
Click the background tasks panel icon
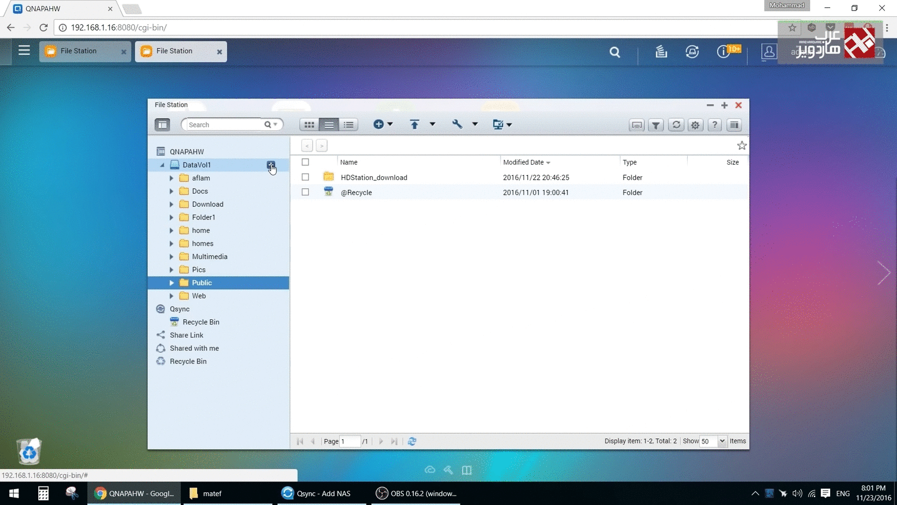coord(735,125)
